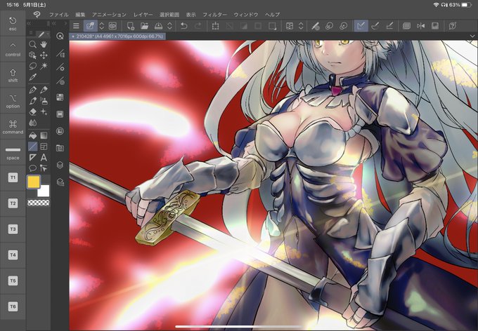Select the Airbrush tool
This screenshot has width=478, height=331.
pyautogui.click(x=44, y=101)
